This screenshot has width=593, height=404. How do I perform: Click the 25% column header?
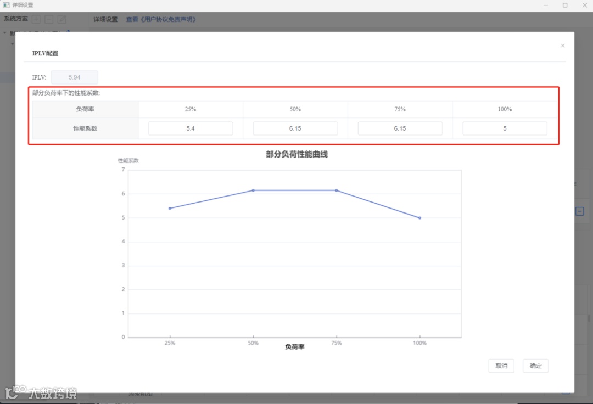click(x=190, y=109)
